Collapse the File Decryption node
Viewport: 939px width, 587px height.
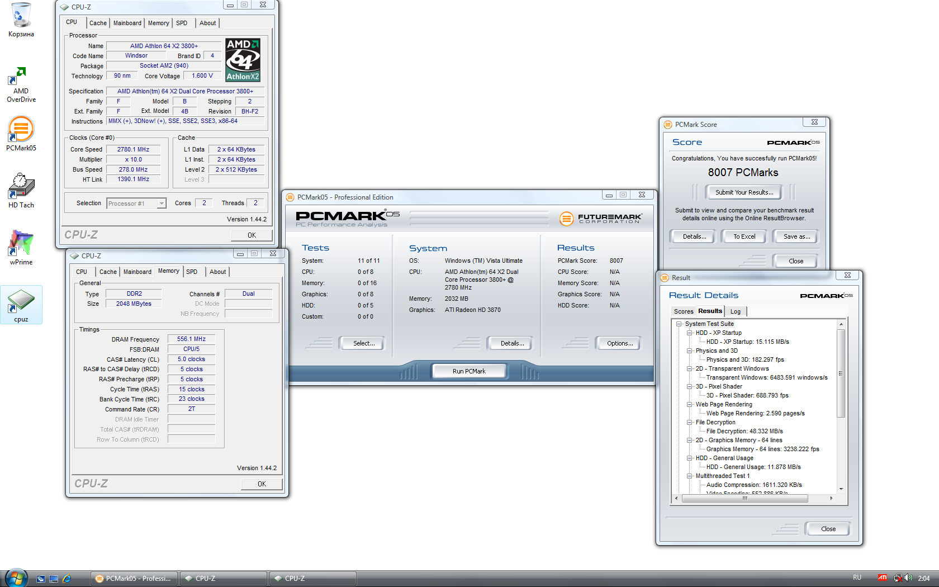click(689, 423)
